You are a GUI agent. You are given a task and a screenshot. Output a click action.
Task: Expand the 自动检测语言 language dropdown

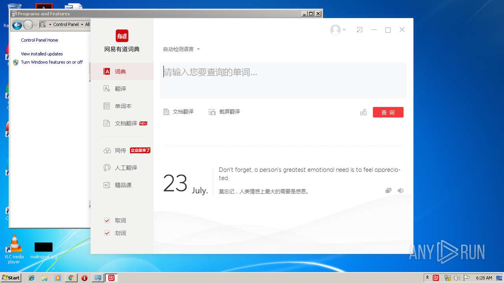tap(182, 49)
